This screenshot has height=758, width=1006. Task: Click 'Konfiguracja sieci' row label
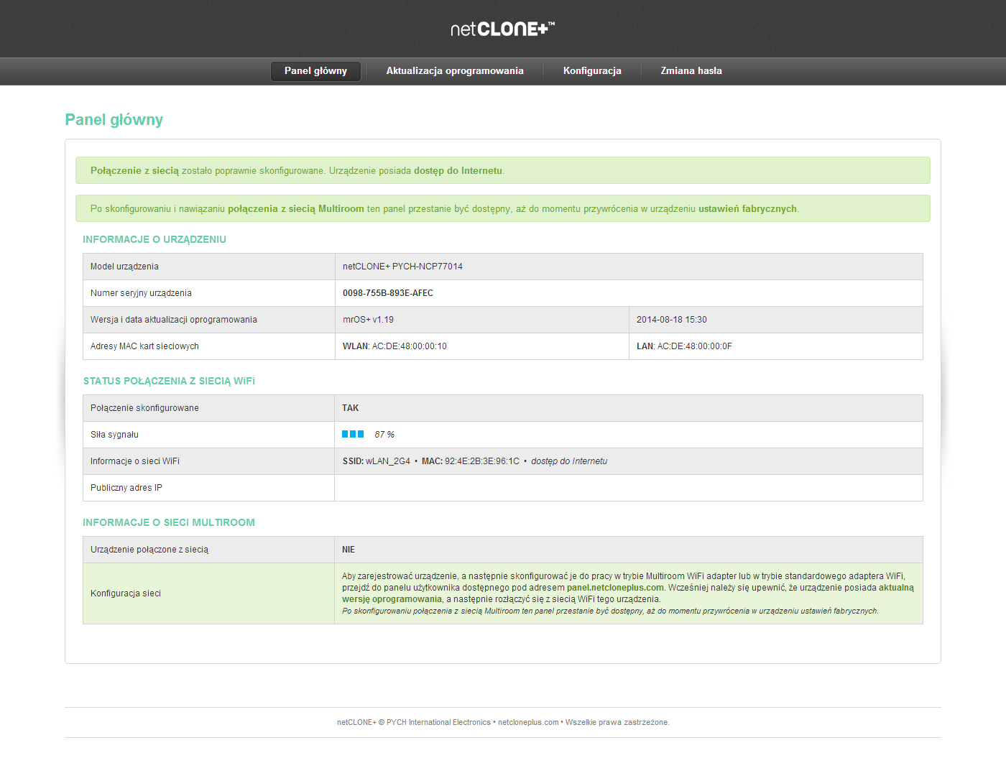point(126,593)
